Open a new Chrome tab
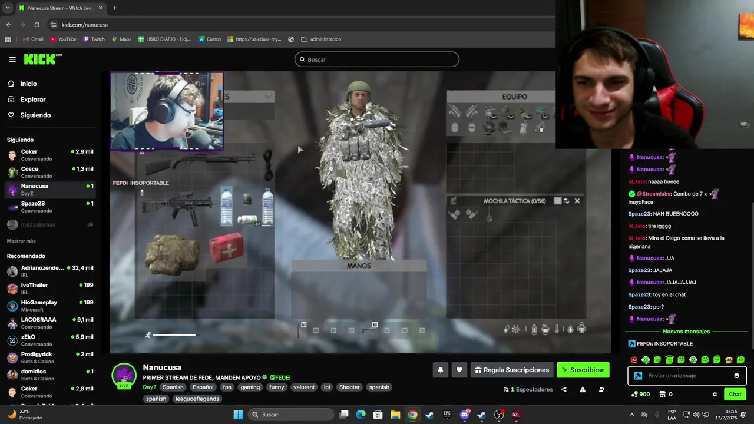 [114, 8]
